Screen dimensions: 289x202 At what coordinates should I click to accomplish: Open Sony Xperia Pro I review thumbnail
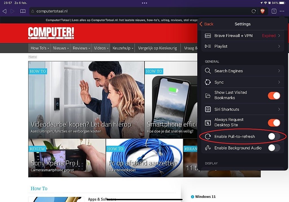[67, 158]
